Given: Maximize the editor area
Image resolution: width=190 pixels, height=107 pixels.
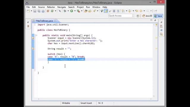Looking at the screenshot, I should [x=155, y=20].
